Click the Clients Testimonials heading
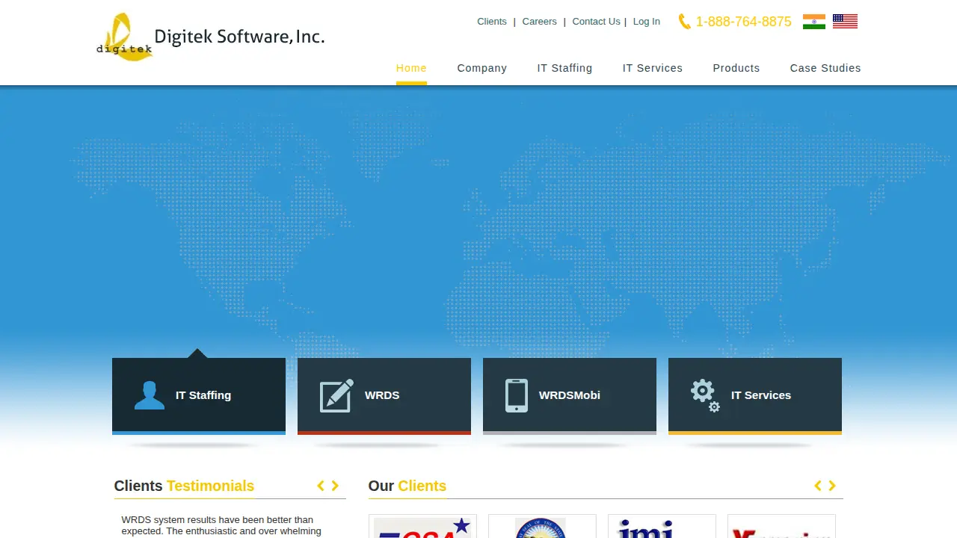Image resolution: width=957 pixels, height=538 pixels. [184, 486]
